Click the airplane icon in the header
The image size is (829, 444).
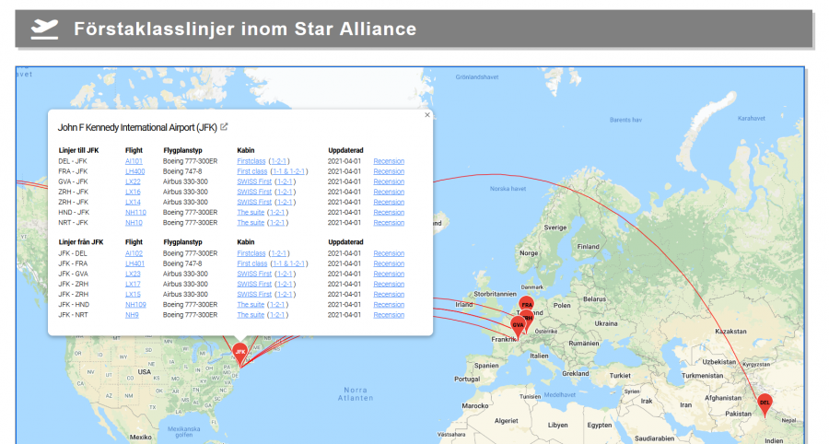44,29
